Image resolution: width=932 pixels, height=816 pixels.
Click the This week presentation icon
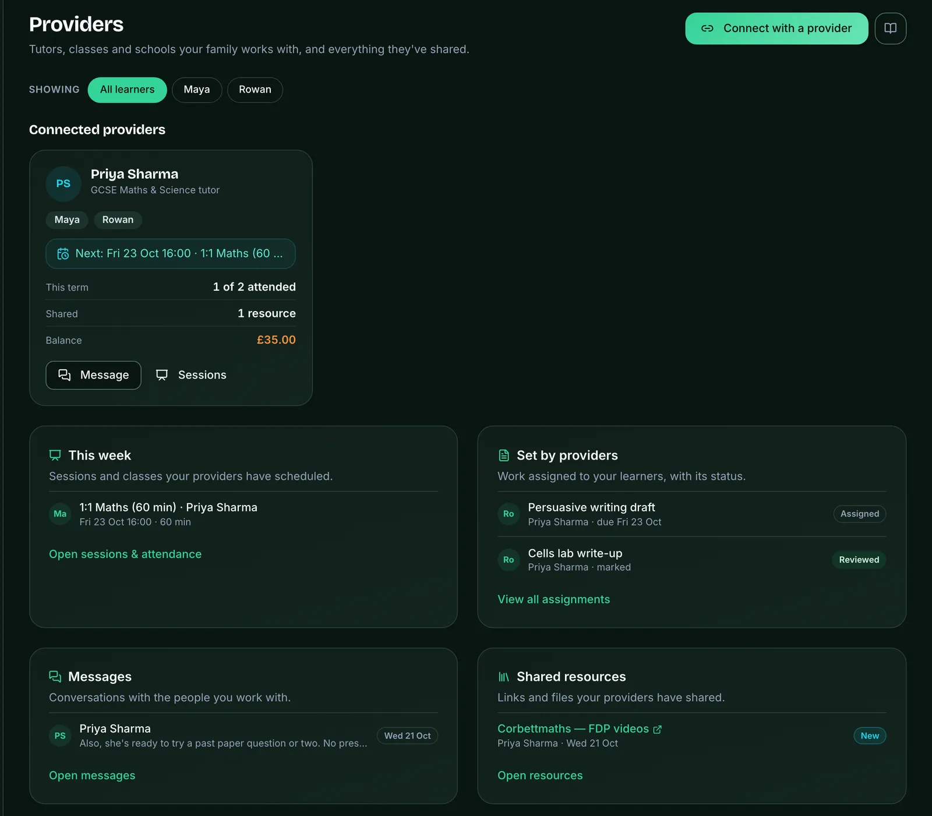[x=55, y=455]
